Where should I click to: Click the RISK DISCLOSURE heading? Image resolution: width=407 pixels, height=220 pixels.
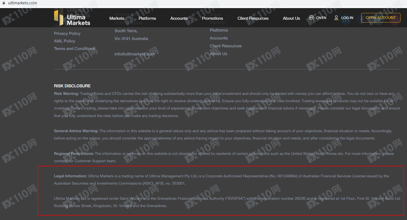[72, 86]
